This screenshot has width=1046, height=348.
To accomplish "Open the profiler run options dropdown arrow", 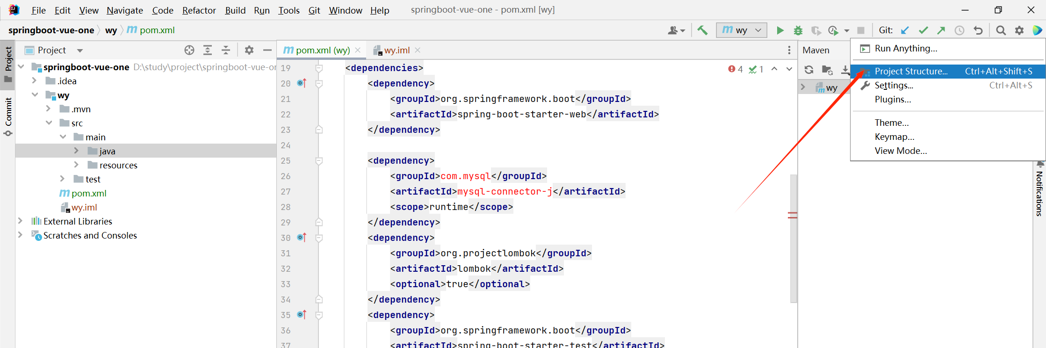I will [x=847, y=31].
